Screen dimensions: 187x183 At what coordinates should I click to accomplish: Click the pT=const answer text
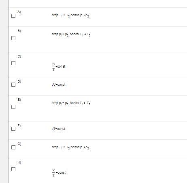coord(58,129)
